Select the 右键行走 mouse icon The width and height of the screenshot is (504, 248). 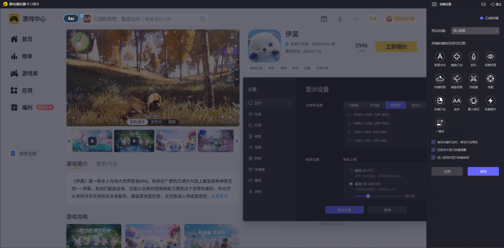click(x=440, y=101)
